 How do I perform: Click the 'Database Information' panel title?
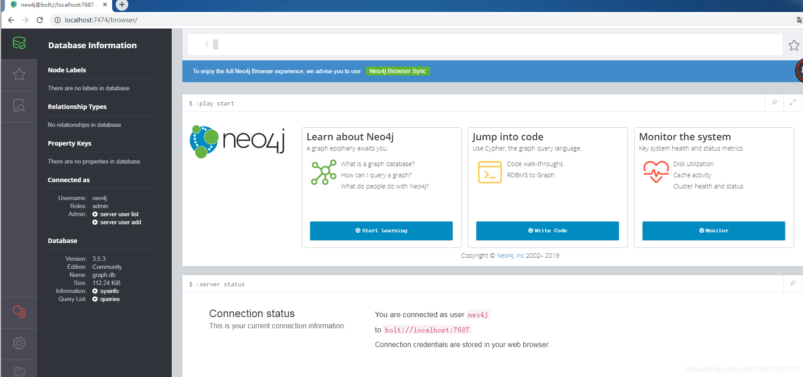tap(92, 46)
